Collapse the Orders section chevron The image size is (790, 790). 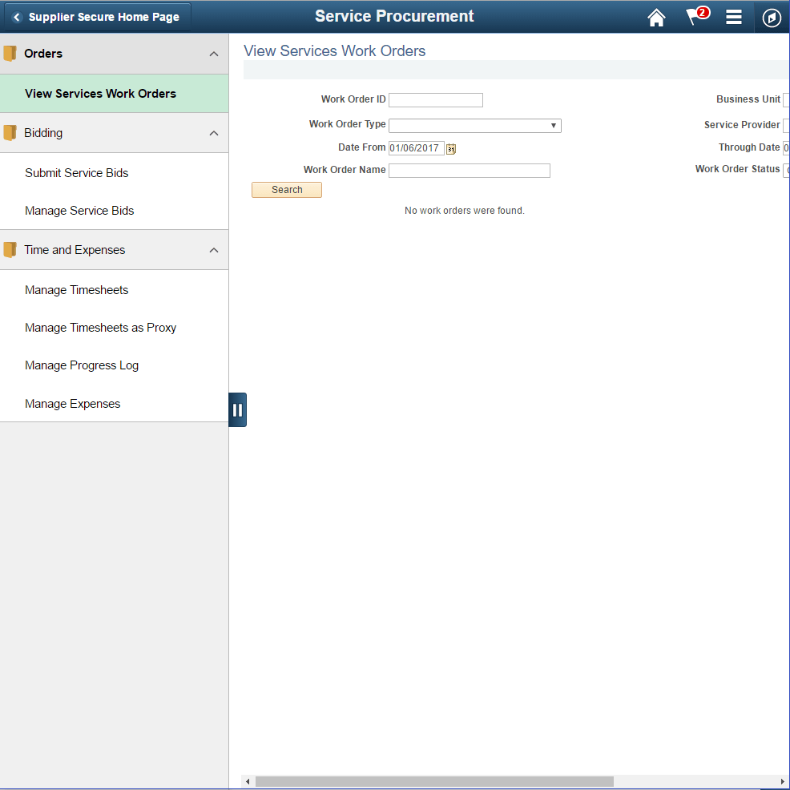pos(214,54)
